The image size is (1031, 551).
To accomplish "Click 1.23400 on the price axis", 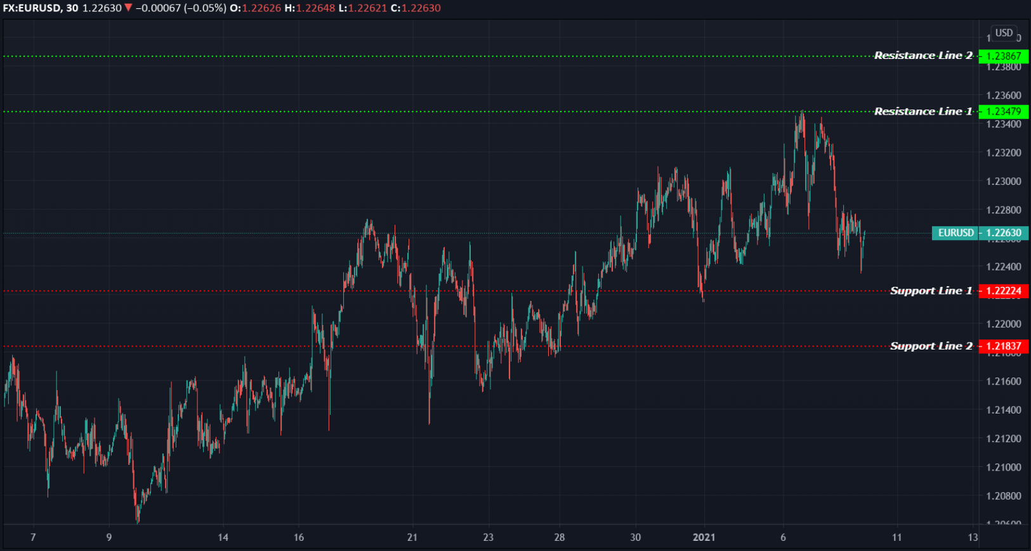I will click(1004, 124).
